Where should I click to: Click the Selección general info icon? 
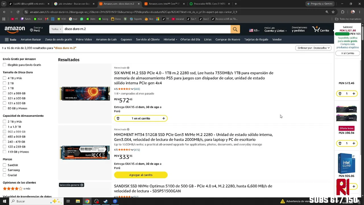pos(82,185)
